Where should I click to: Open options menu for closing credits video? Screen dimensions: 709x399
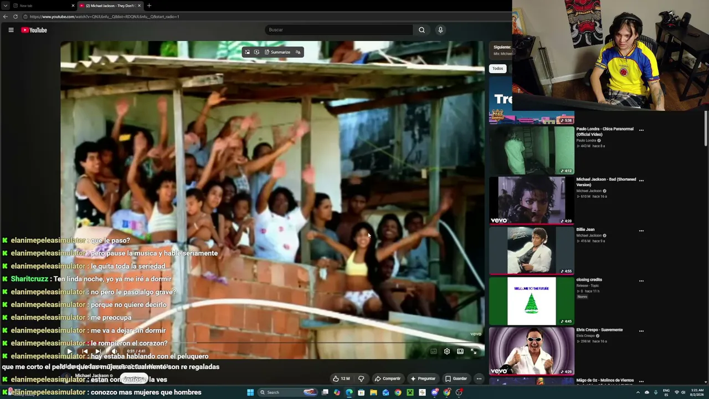[x=641, y=281]
